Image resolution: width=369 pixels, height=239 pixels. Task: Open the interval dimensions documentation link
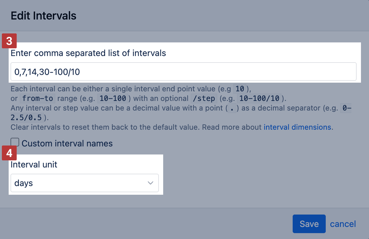pyautogui.click(x=298, y=127)
